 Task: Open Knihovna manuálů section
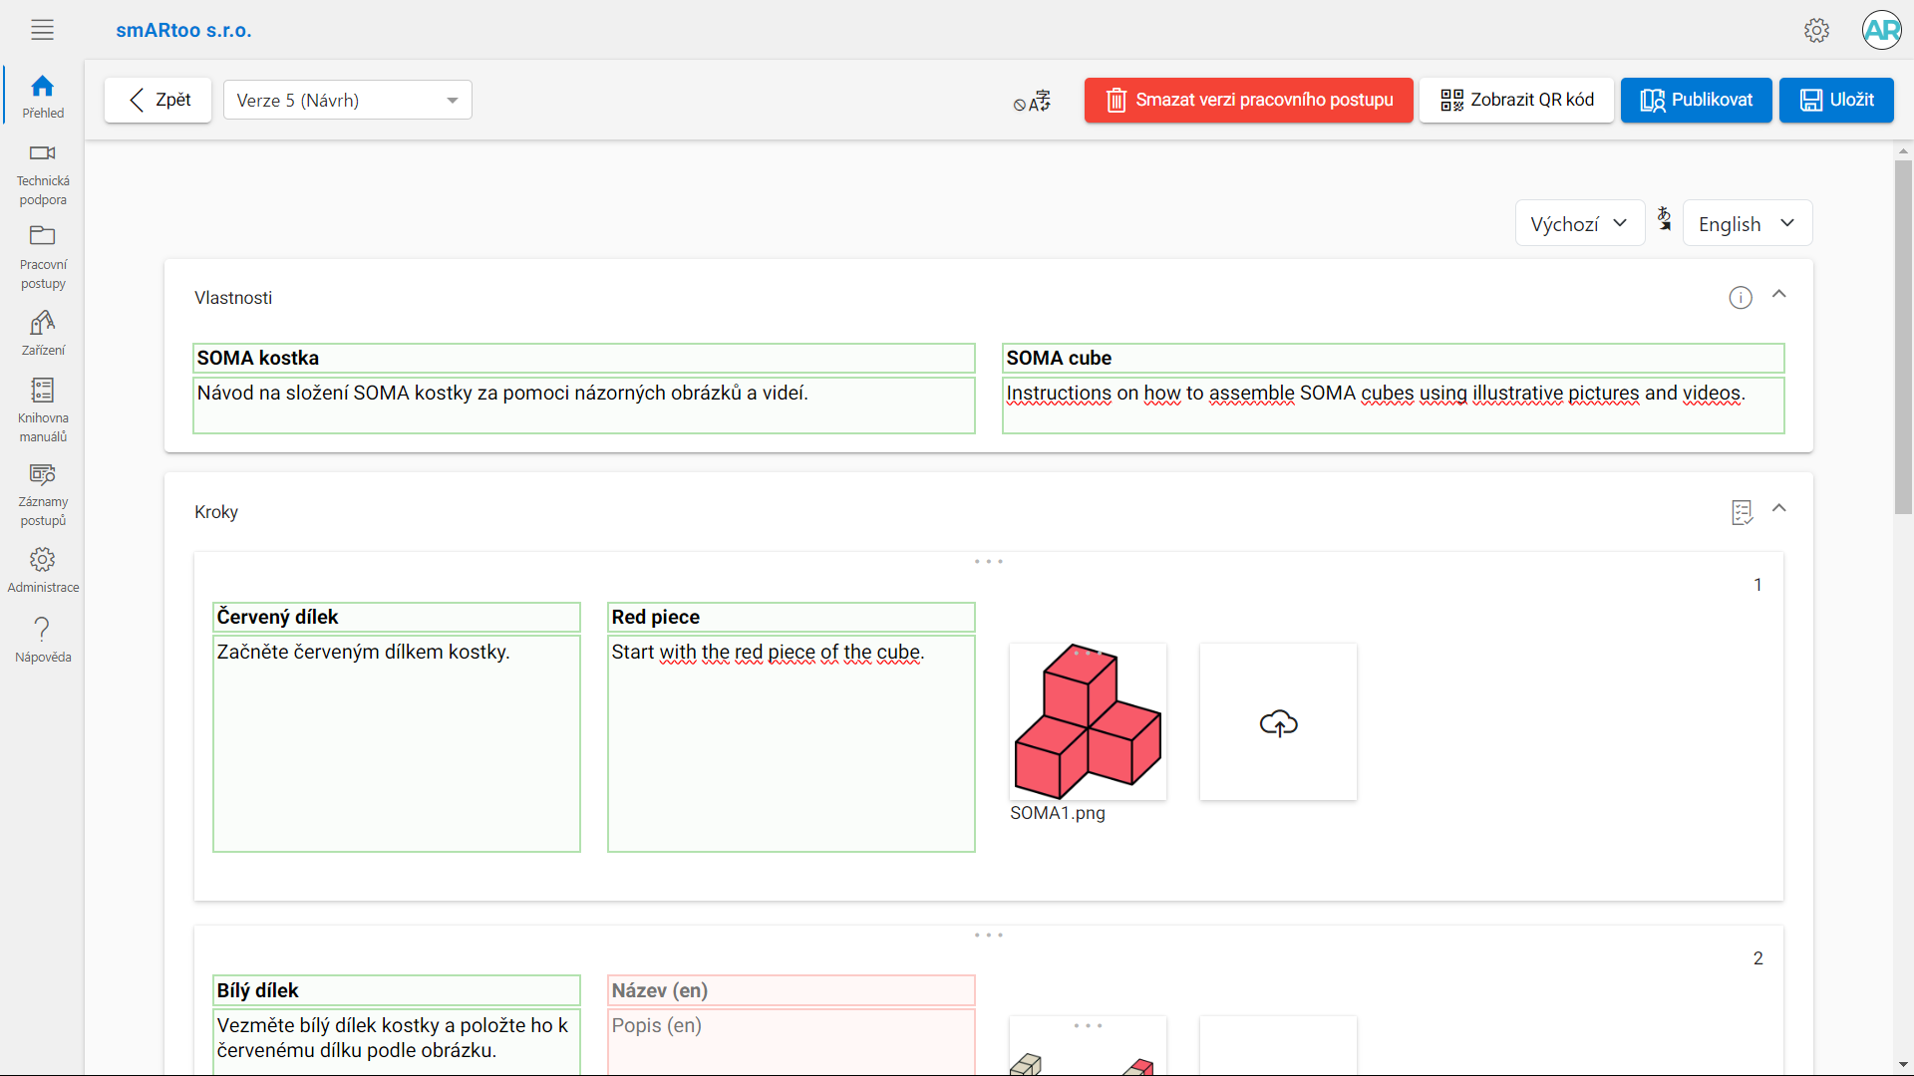pyautogui.click(x=43, y=410)
